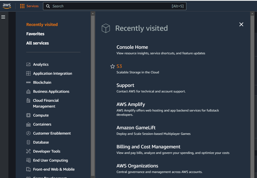The width and height of the screenshot is (257, 178).
Task: Click 'View and pay bills' description text
Action: pyautogui.click(x=173, y=153)
